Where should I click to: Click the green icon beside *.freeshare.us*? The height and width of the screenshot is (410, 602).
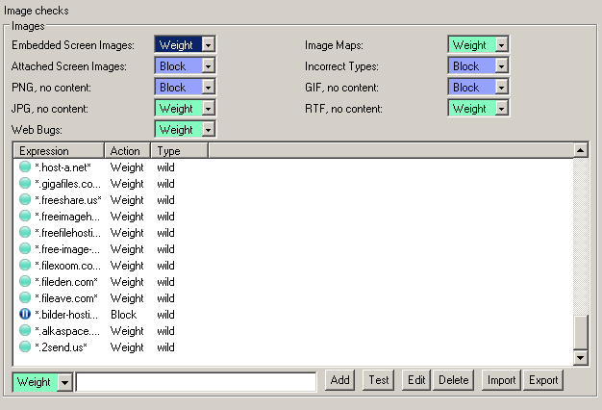25,200
